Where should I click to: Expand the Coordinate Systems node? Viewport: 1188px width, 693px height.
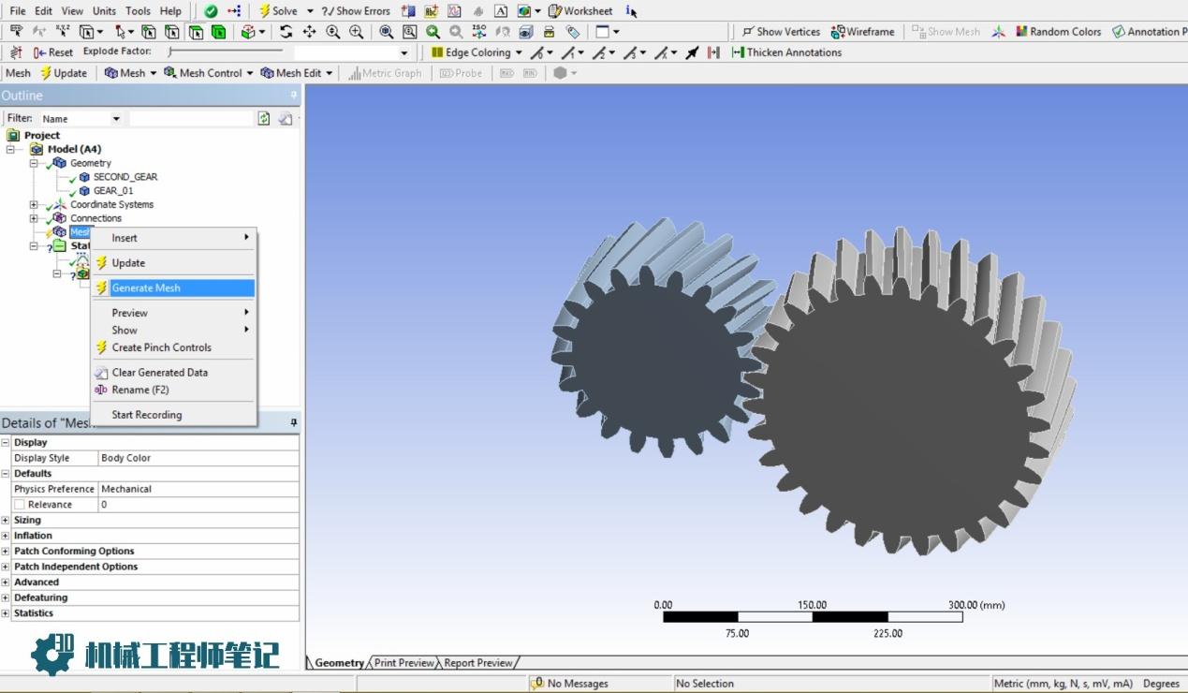(x=34, y=205)
